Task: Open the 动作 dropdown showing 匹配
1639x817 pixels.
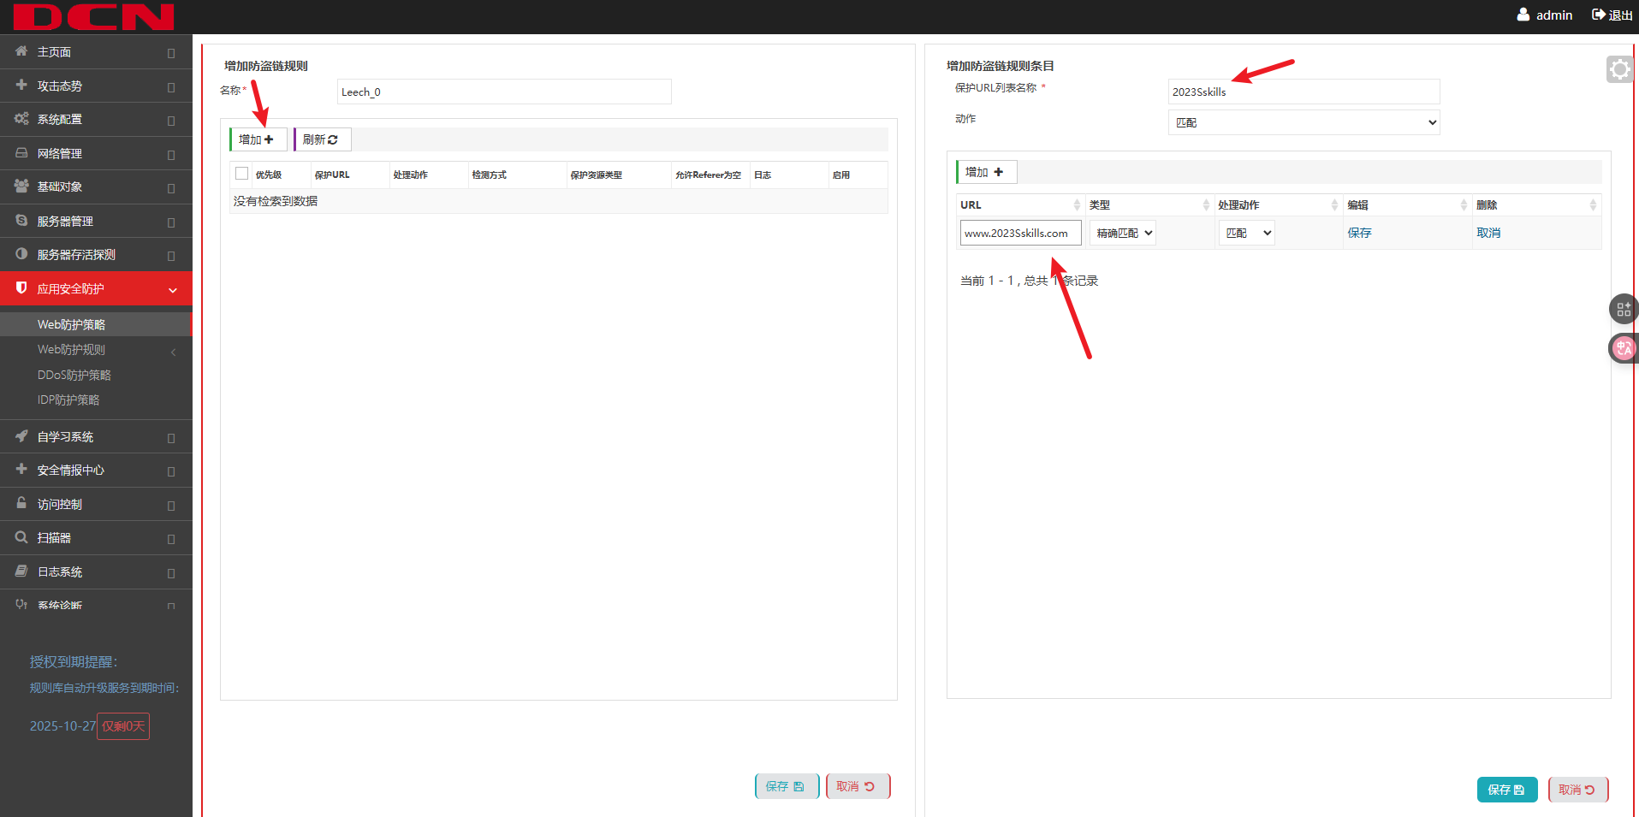Action: pos(1303,122)
